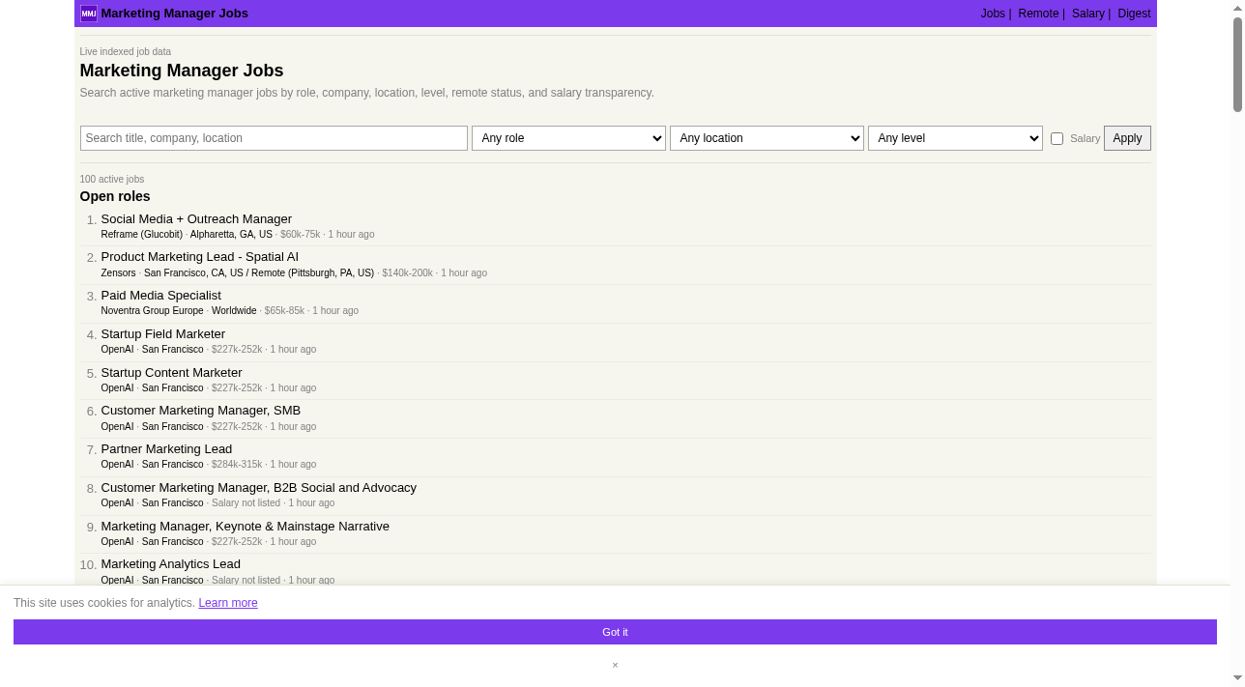
Task: Click the 100 active jobs count
Action: (112, 180)
